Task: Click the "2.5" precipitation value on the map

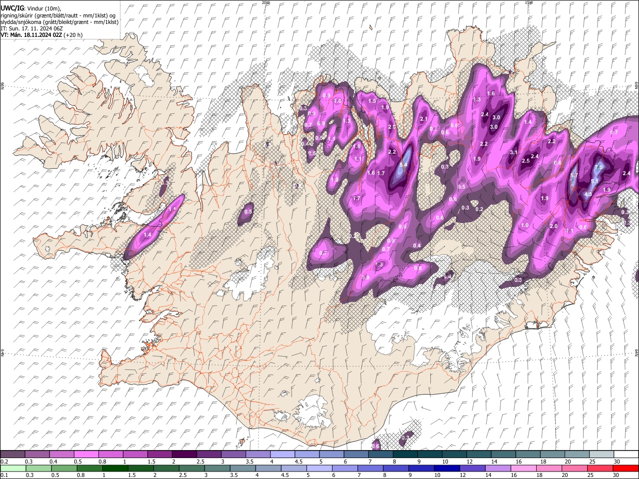Action: click(526, 161)
